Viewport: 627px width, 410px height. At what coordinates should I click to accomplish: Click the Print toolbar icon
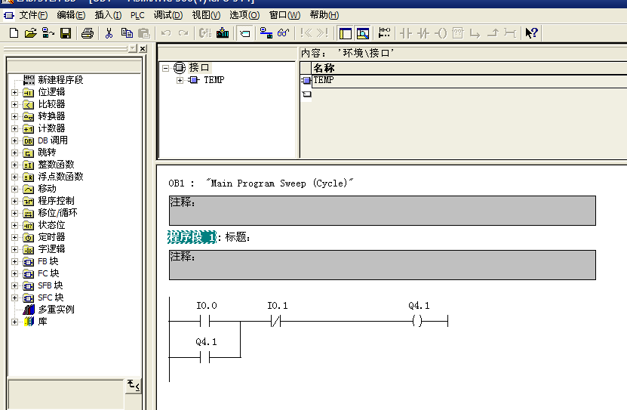click(88, 33)
